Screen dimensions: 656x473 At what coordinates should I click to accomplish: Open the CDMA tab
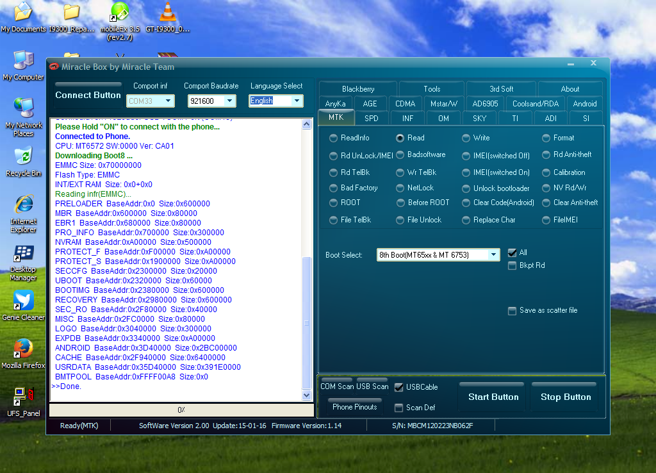405,103
